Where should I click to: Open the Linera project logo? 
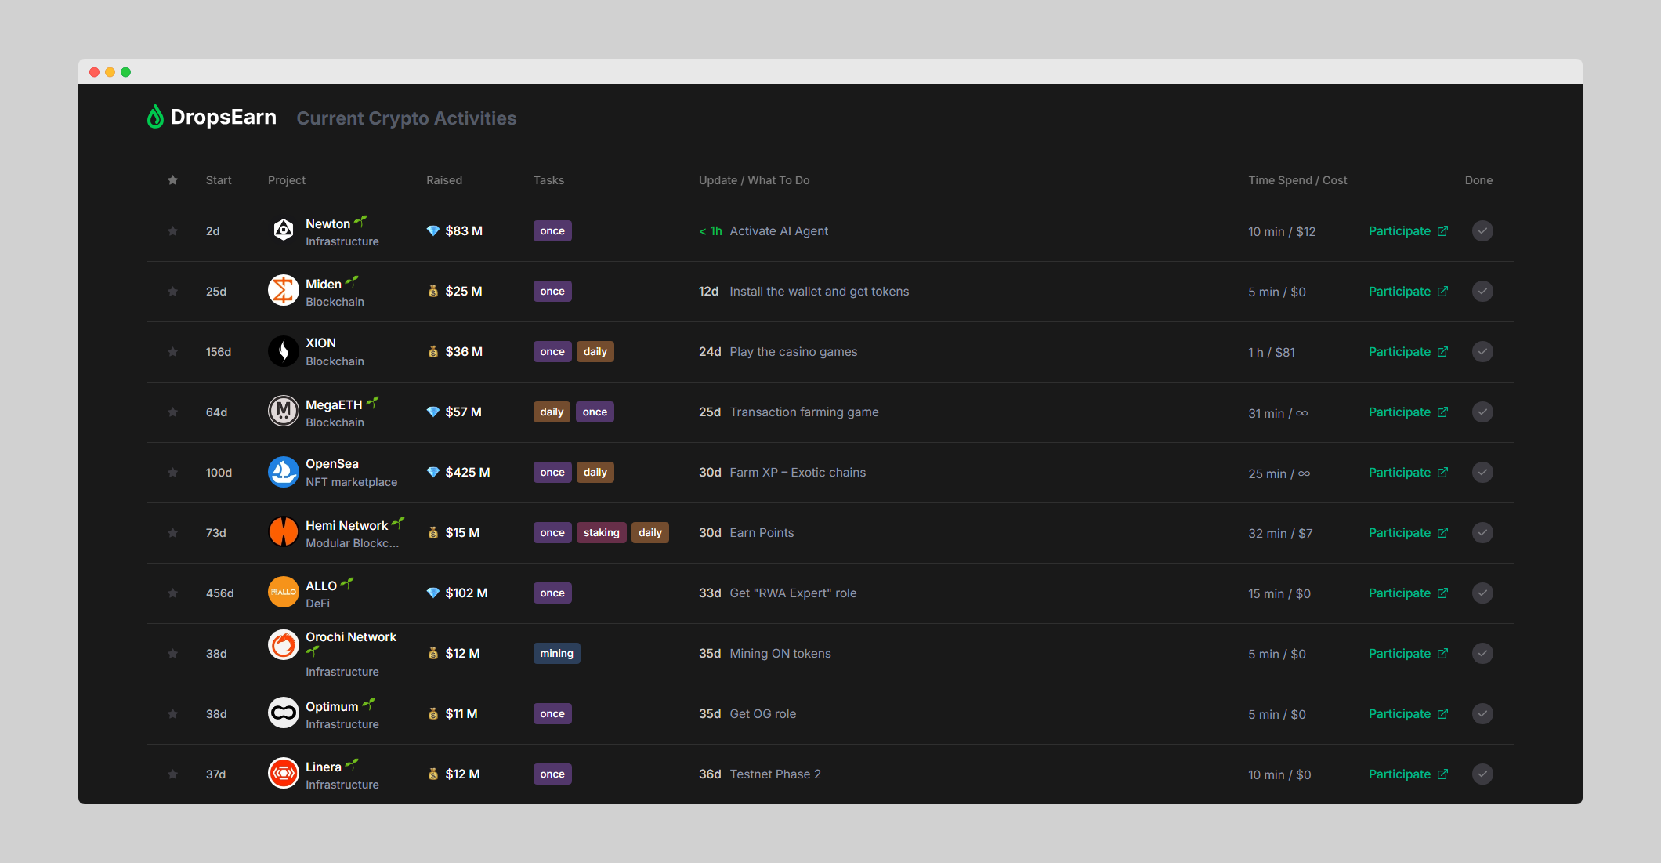(x=284, y=774)
